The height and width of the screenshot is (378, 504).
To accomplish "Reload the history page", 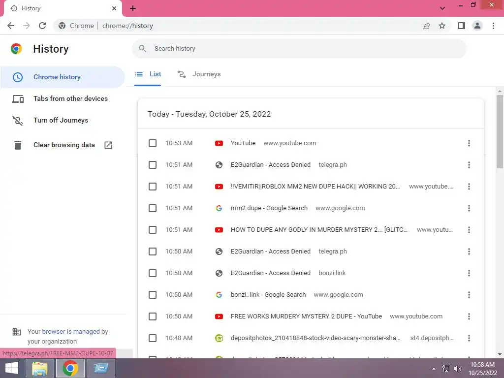I will 42,26.
